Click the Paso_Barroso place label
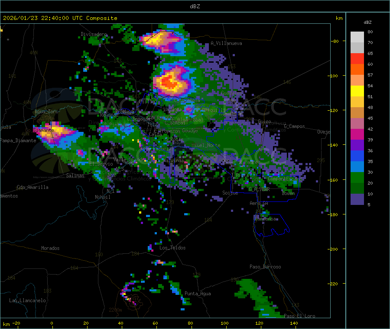The width and height of the screenshot is (390, 329). [265, 267]
